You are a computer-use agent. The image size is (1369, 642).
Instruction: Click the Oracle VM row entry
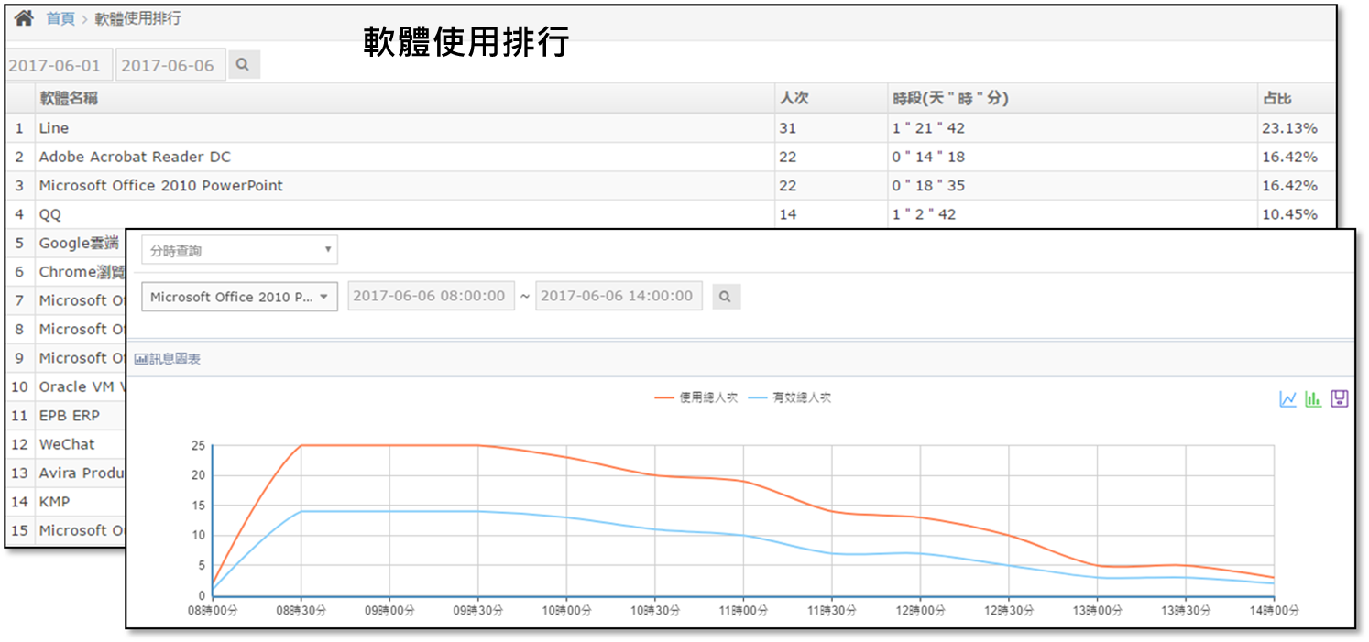(x=82, y=386)
